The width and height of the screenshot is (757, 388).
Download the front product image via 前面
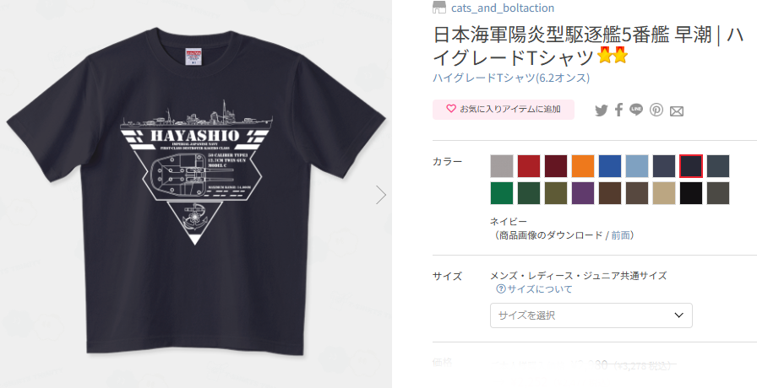coord(620,235)
